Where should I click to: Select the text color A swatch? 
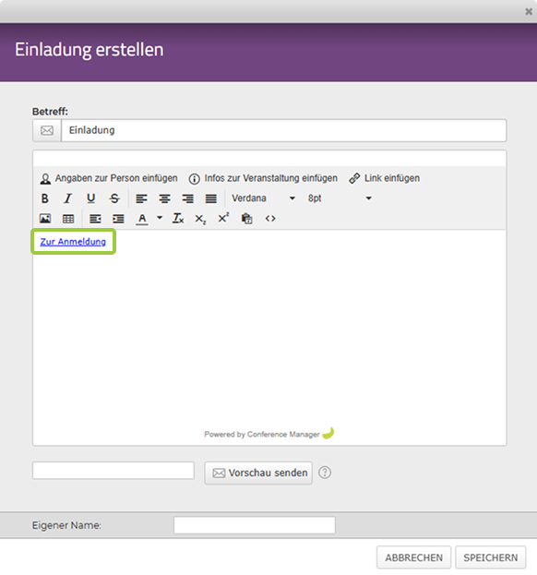tap(142, 219)
